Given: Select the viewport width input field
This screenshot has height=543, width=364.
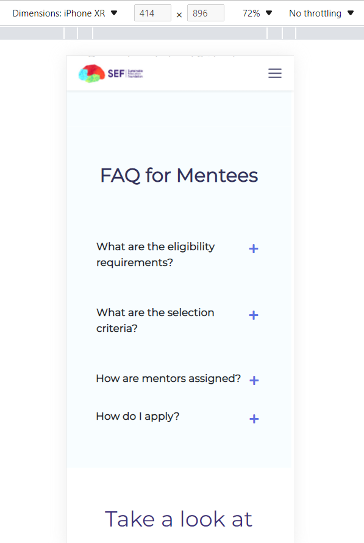Looking at the screenshot, I should 152,12.
